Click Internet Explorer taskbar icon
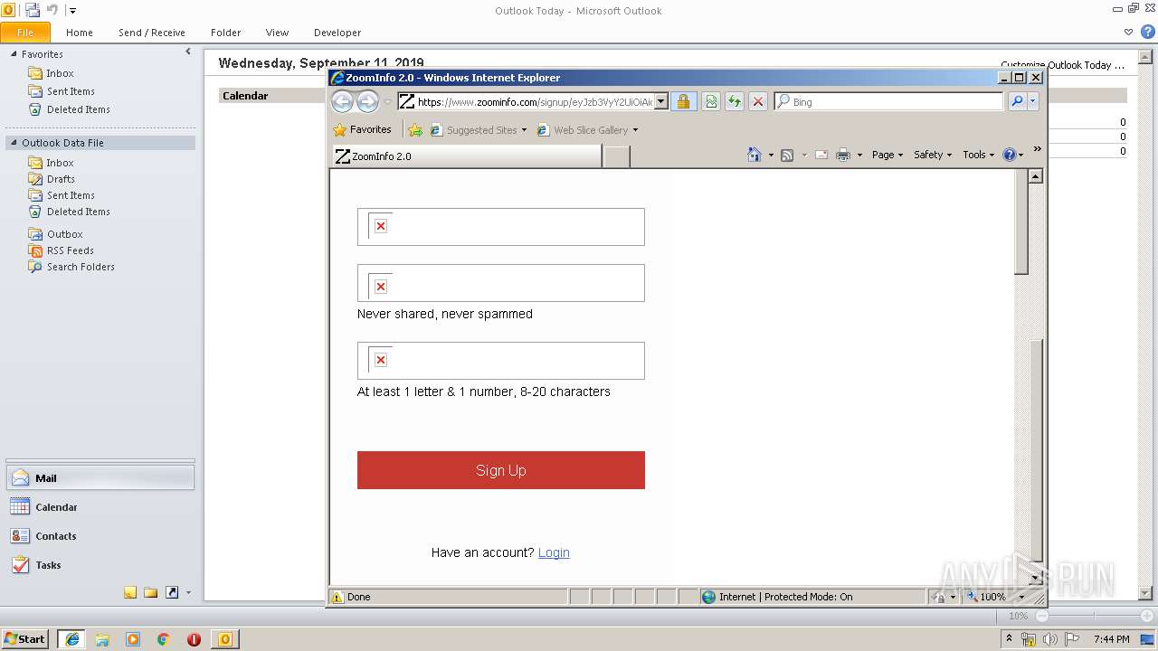This screenshot has width=1158, height=651. (71, 639)
